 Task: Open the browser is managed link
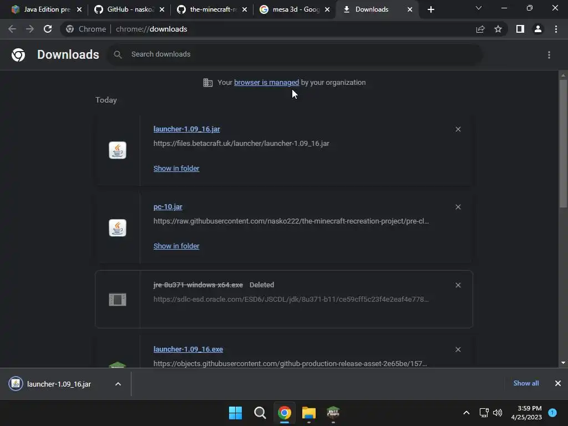266,82
